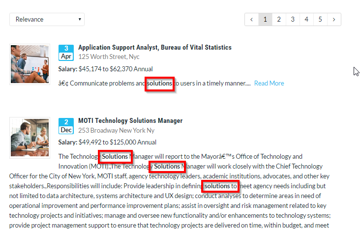Click the Dec 2 date badge
This screenshot has width=361, height=231.
click(66, 126)
